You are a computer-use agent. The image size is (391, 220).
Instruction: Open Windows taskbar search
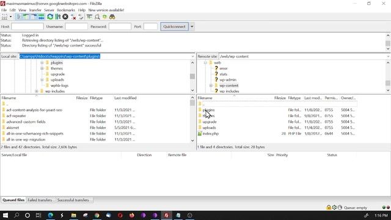coord(16,215)
